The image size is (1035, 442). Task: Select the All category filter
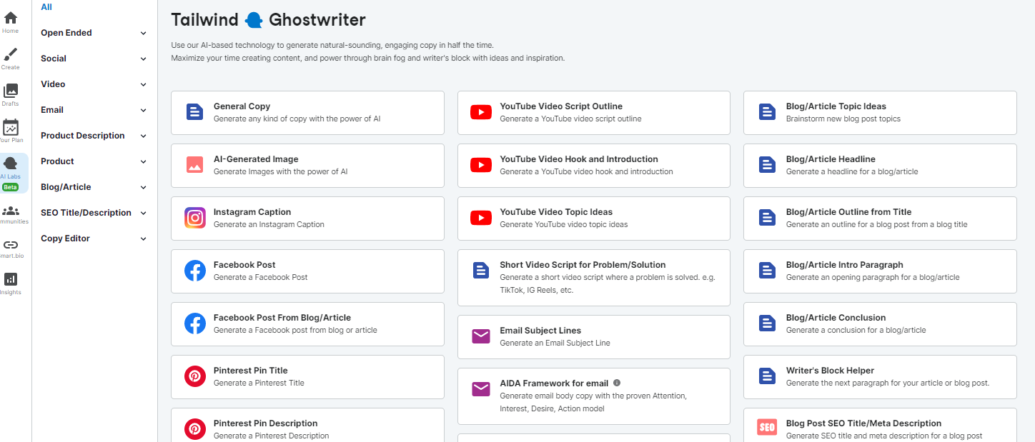[46, 7]
